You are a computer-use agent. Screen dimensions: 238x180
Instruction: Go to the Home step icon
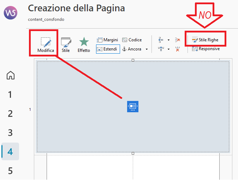[x=11, y=75]
